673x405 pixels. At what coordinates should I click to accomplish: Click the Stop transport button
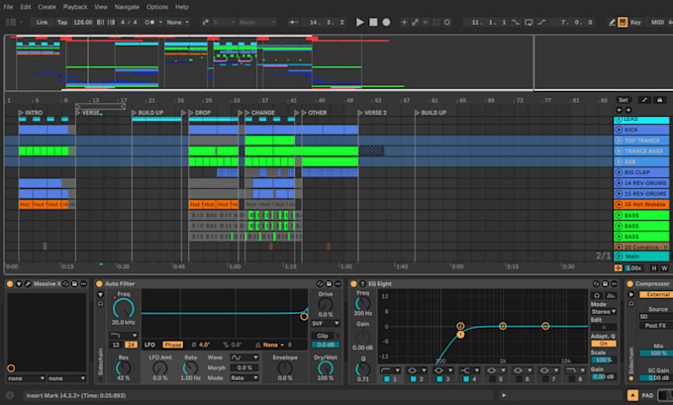click(x=373, y=22)
